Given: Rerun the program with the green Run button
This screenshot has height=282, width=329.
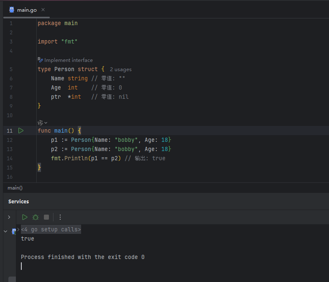Looking at the screenshot, I should pos(25,217).
